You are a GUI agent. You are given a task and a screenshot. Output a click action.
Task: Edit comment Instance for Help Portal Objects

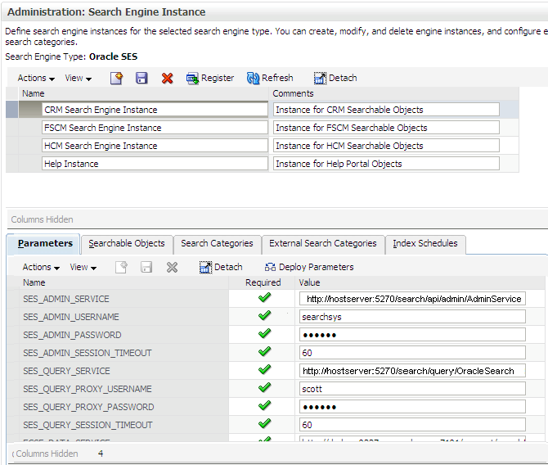click(x=386, y=164)
